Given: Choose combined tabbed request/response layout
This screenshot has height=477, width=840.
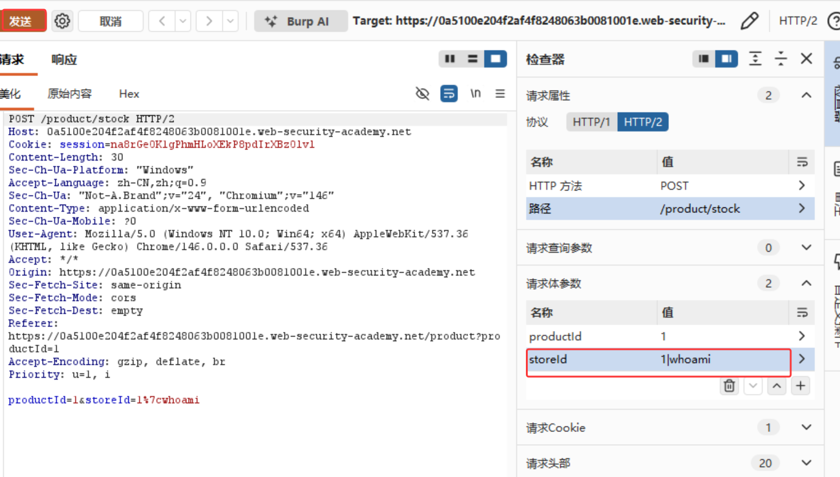Looking at the screenshot, I should coord(495,59).
